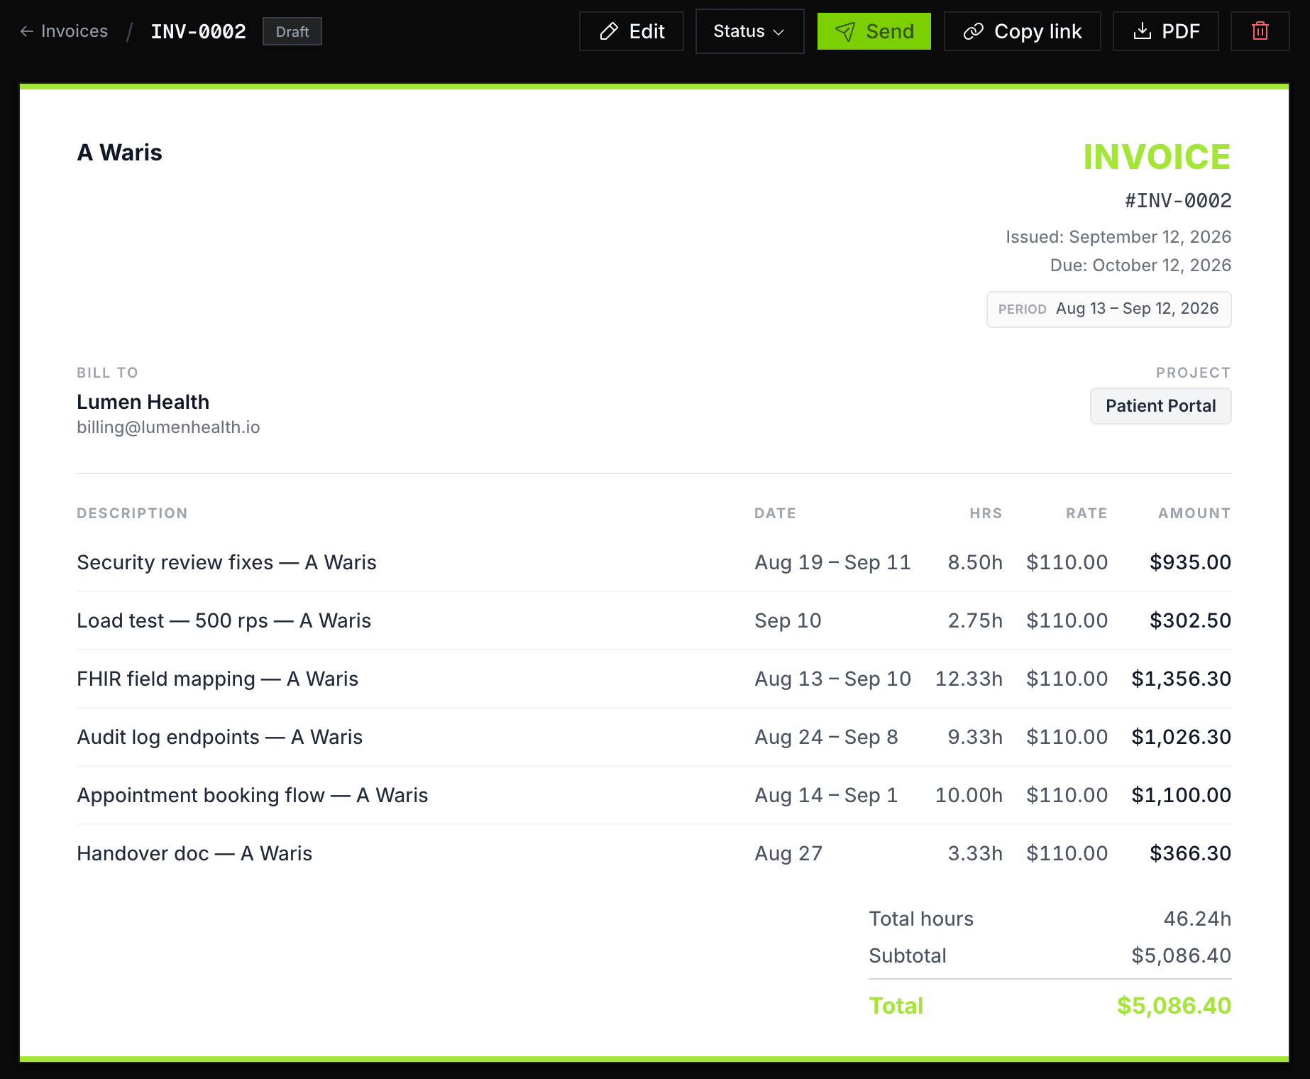
Task: Click the PERIOD Aug 13 – Sep 12, 2026 chip
Action: [1109, 310]
